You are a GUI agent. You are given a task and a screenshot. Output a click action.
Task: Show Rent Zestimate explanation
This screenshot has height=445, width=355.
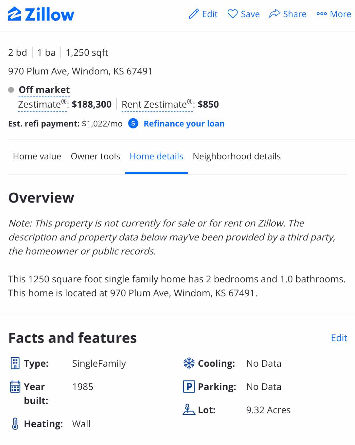(x=157, y=105)
